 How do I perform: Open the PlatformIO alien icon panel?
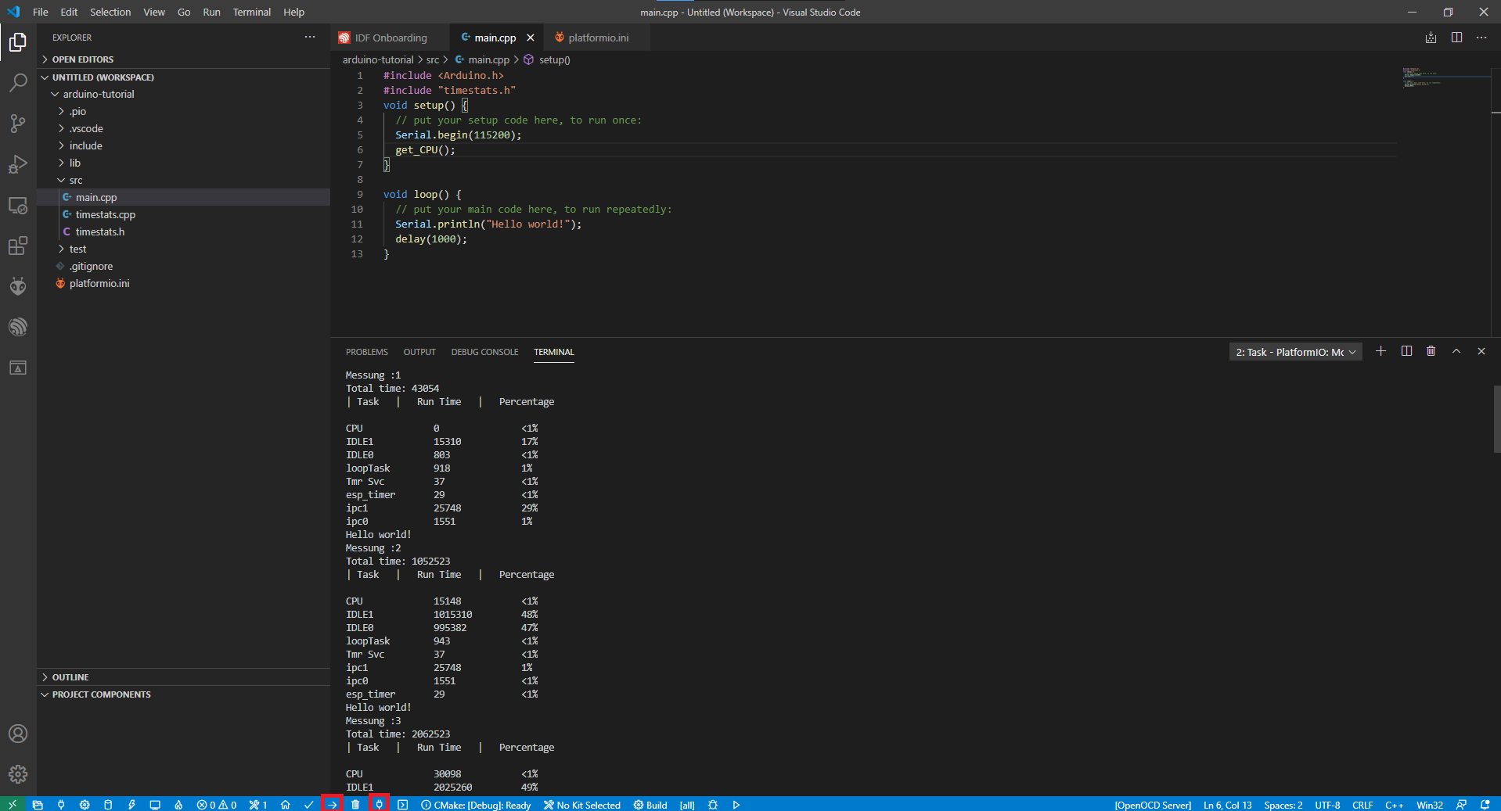pyautogui.click(x=18, y=286)
